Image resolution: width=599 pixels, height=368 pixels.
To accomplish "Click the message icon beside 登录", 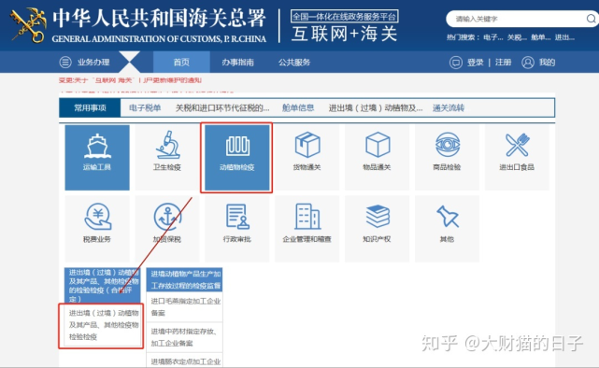I will pos(455,63).
